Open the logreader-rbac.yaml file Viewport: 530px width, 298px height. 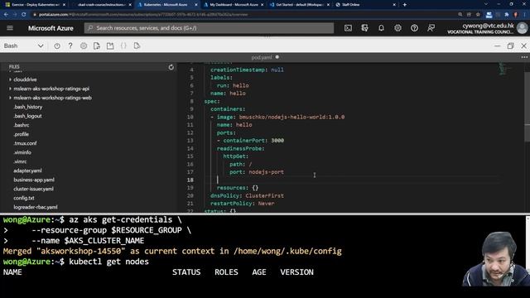(x=36, y=208)
